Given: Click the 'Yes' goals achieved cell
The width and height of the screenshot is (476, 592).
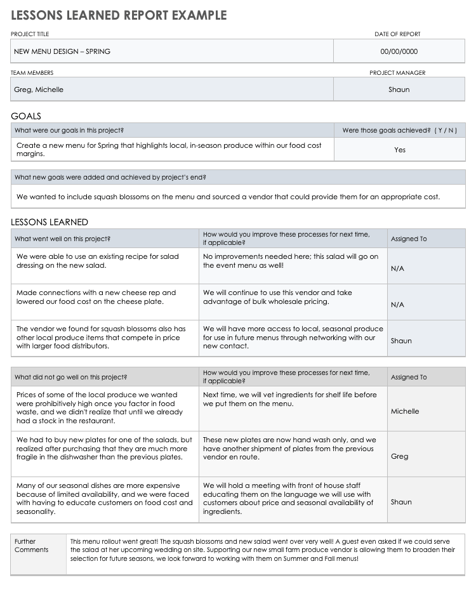Looking at the screenshot, I should (399, 150).
